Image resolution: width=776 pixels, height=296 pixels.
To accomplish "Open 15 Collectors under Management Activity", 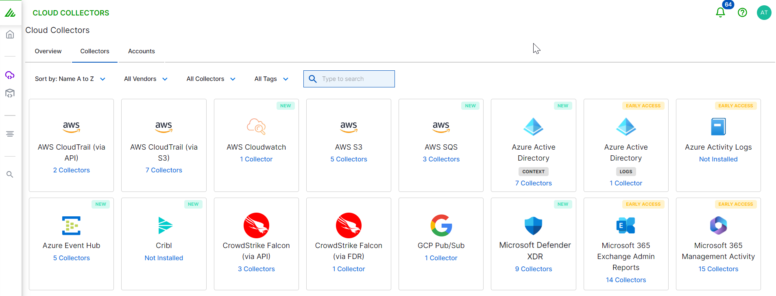I will (718, 269).
